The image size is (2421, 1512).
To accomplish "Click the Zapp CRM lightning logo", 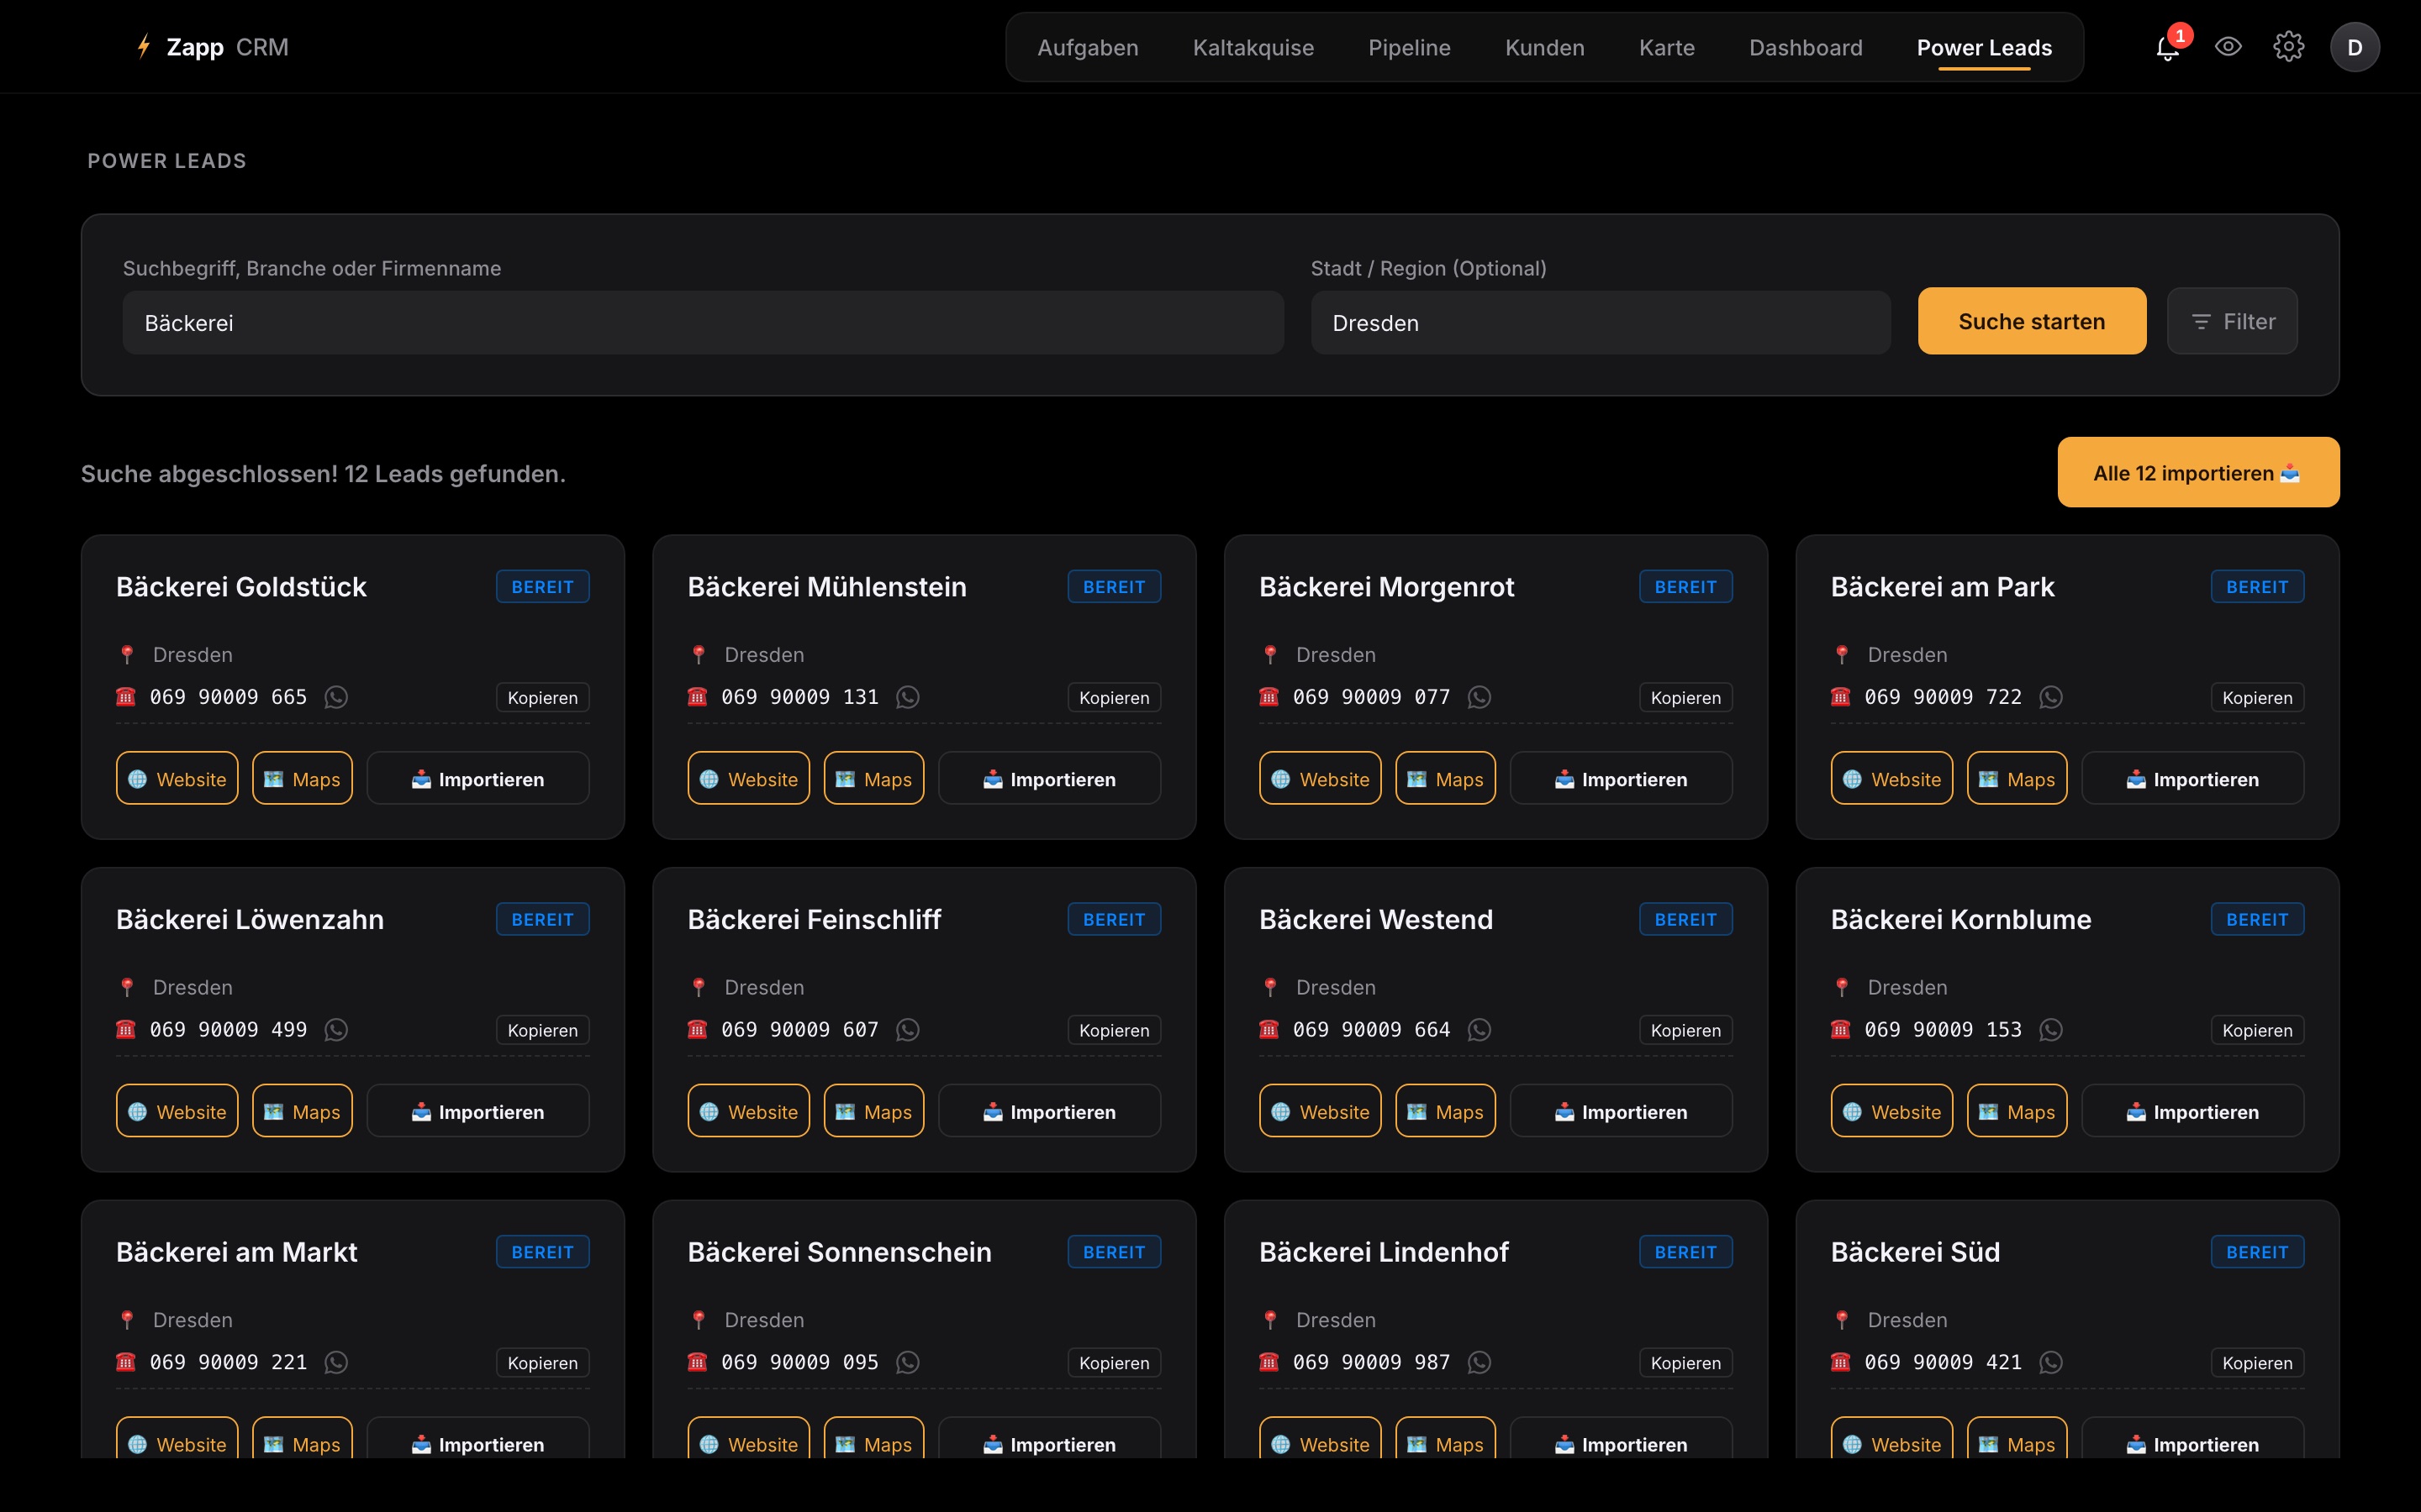I will (144, 47).
